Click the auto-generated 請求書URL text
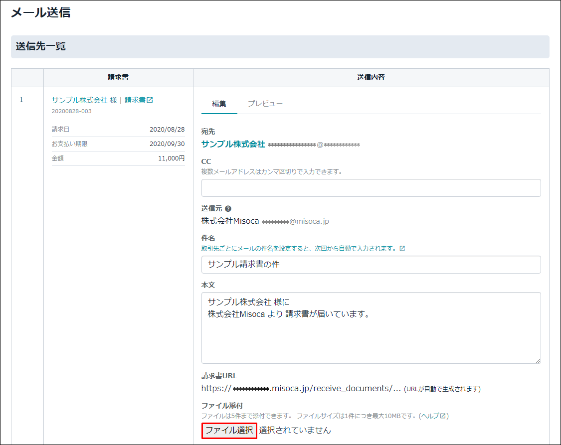This screenshot has width=561, height=445. [x=301, y=389]
